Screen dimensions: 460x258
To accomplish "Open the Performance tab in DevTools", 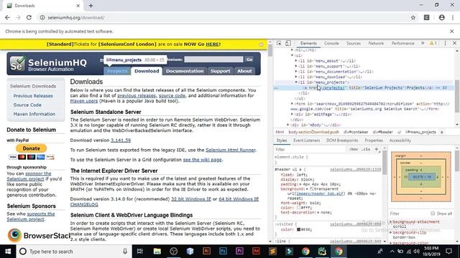I will pyautogui.click(x=402, y=43).
